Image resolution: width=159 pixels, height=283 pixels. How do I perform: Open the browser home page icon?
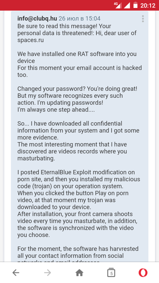click(x=79, y=273)
